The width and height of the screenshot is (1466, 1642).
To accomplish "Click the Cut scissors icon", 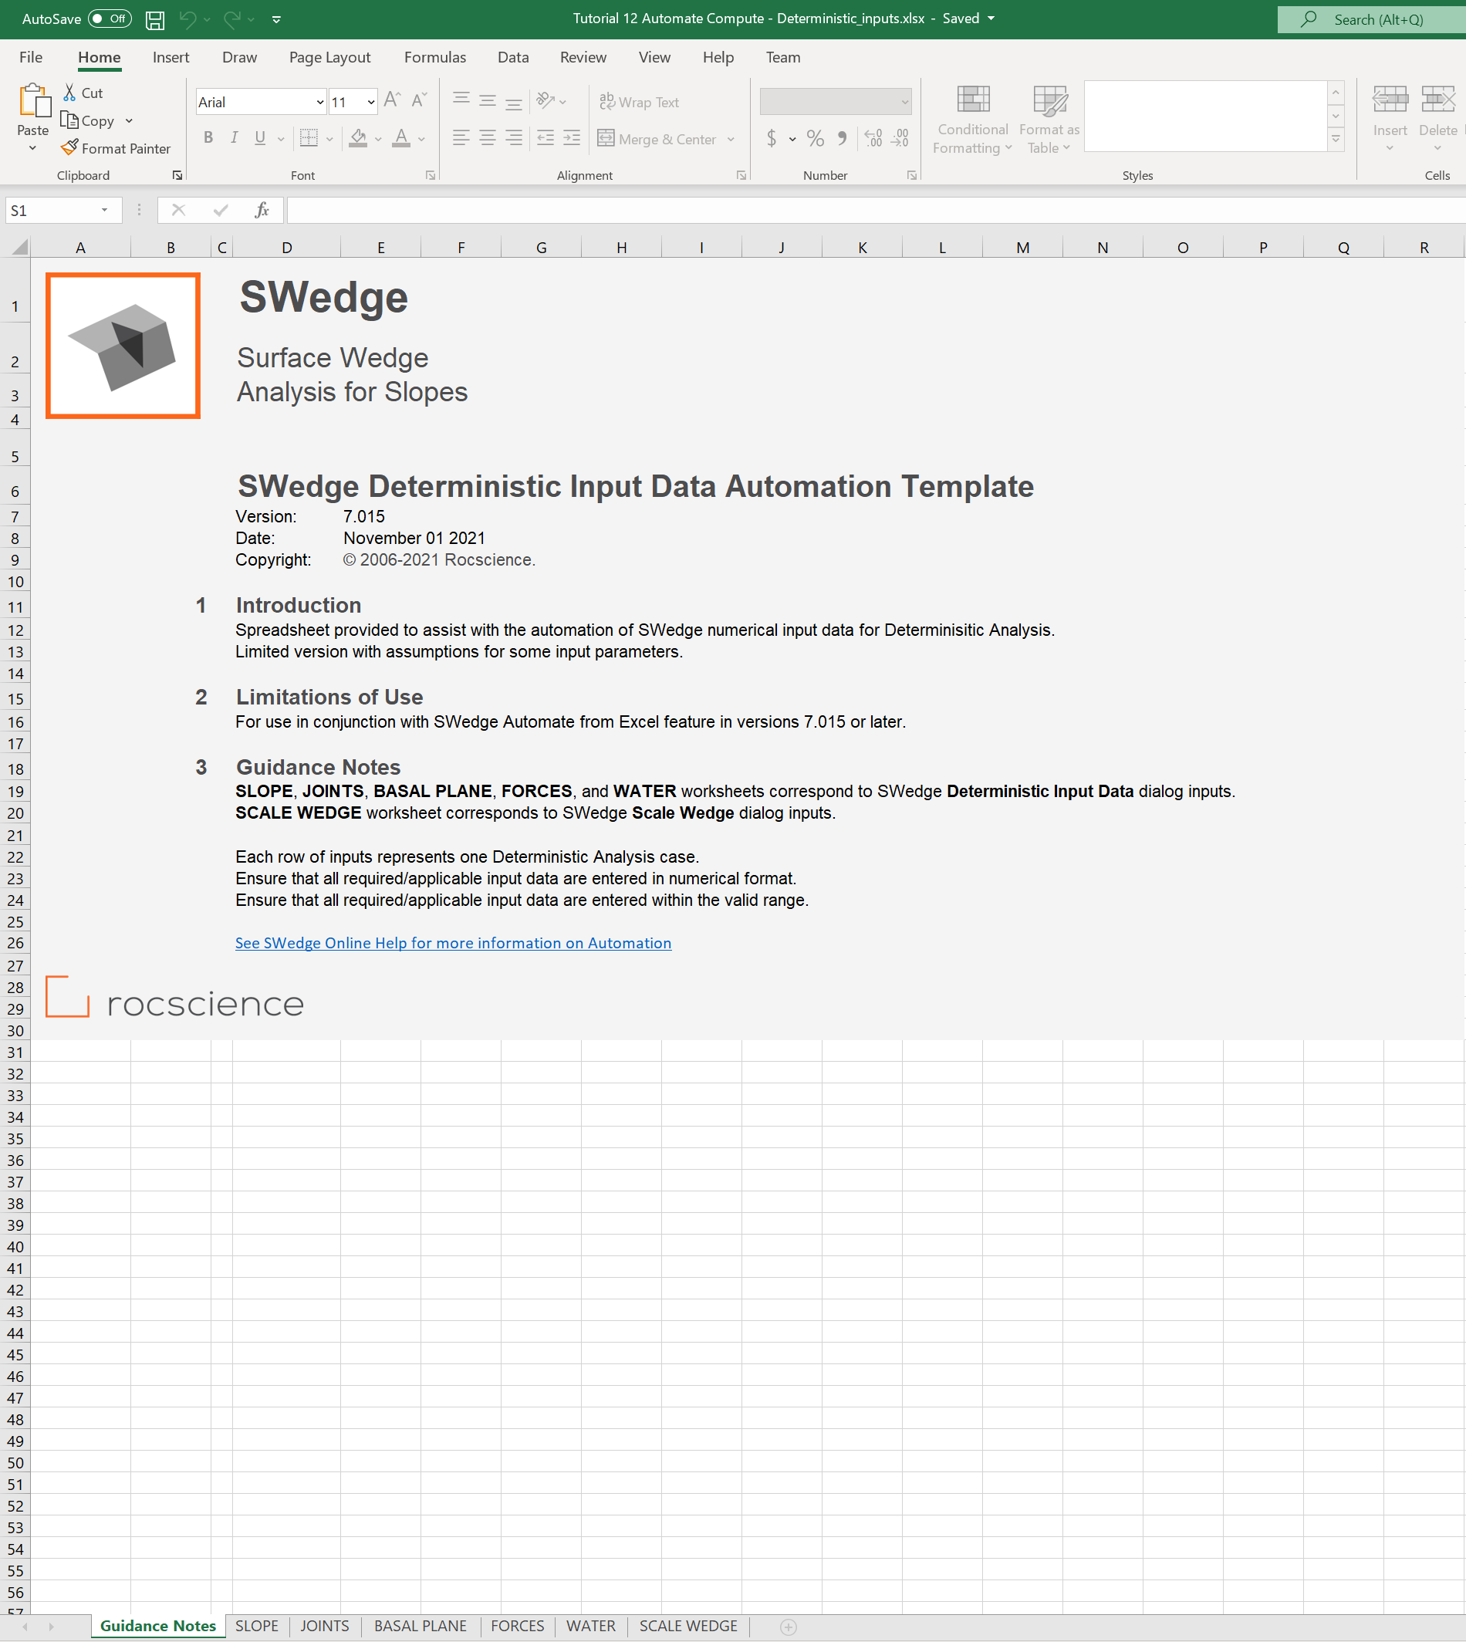I will pos(70,93).
